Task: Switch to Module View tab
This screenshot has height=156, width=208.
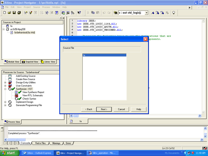Action: click(x=12, y=62)
